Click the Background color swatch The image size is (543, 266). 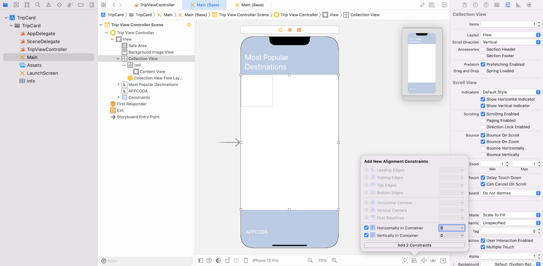pyautogui.click(x=487, y=264)
